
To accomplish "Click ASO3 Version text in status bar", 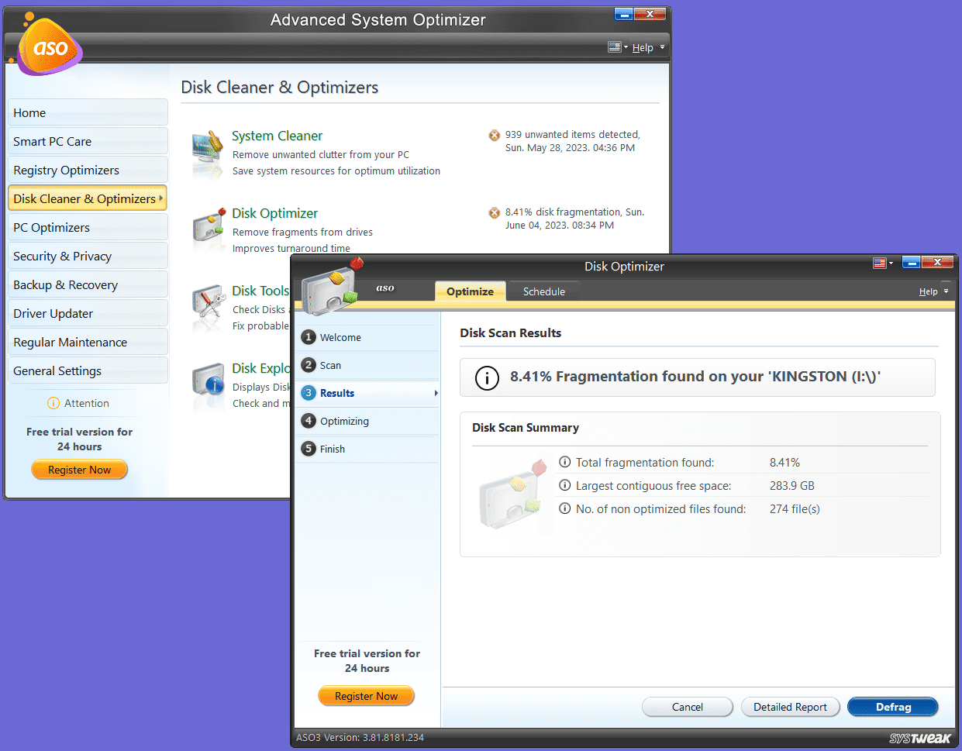I will (360, 737).
